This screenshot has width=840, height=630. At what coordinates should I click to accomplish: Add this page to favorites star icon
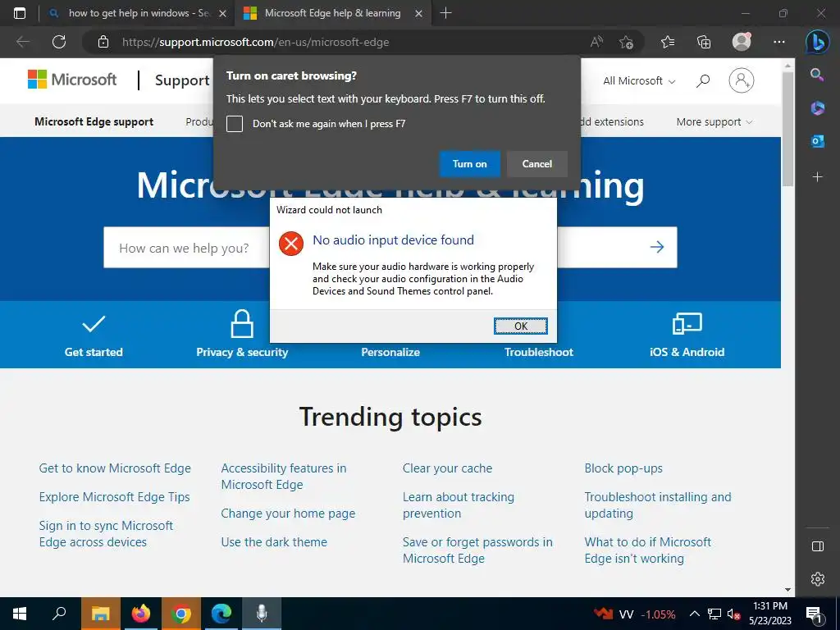[626, 42]
